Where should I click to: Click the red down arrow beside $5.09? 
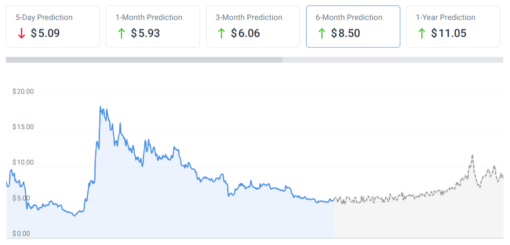click(21, 33)
